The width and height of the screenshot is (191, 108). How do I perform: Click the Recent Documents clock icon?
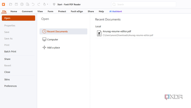pyautogui.click(x=44, y=31)
